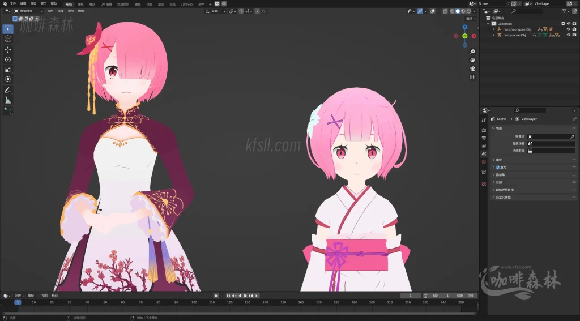This screenshot has height=321, width=580.
Task: Switch to the UV 编辑 workspace tab
Action: coord(106,4)
